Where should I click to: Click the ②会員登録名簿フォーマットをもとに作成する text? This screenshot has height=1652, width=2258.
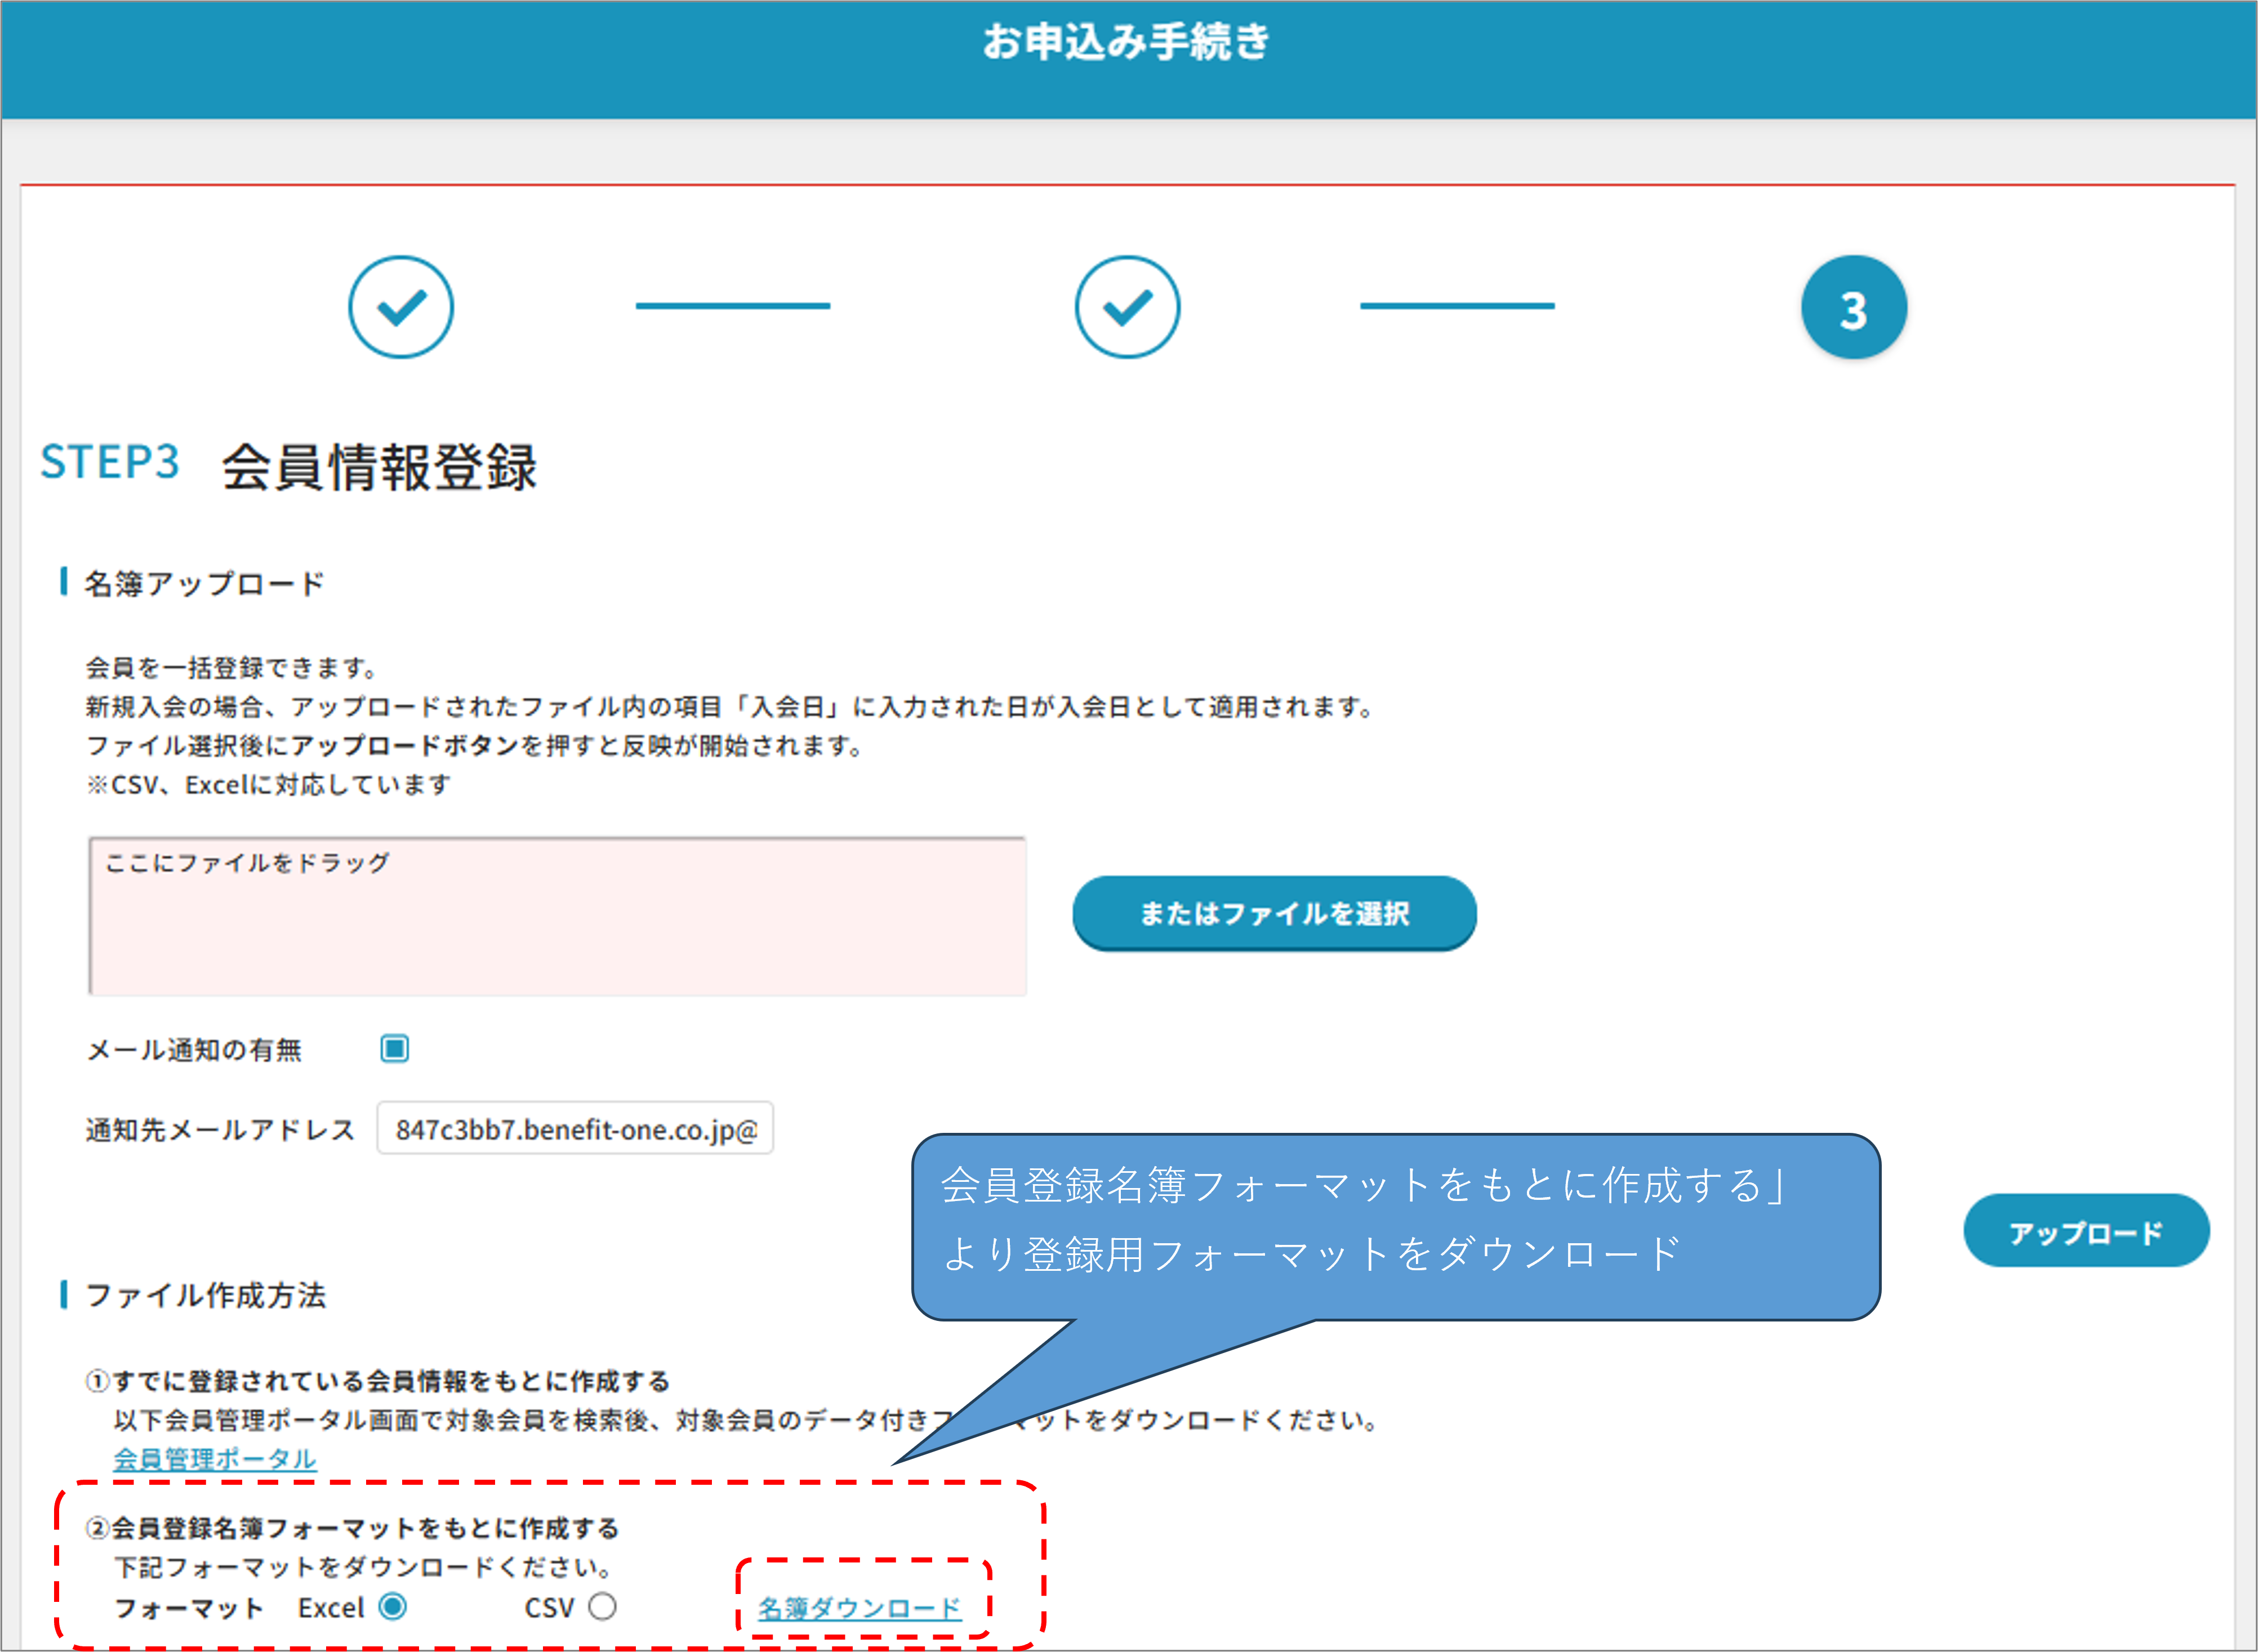coord(352,1528)
